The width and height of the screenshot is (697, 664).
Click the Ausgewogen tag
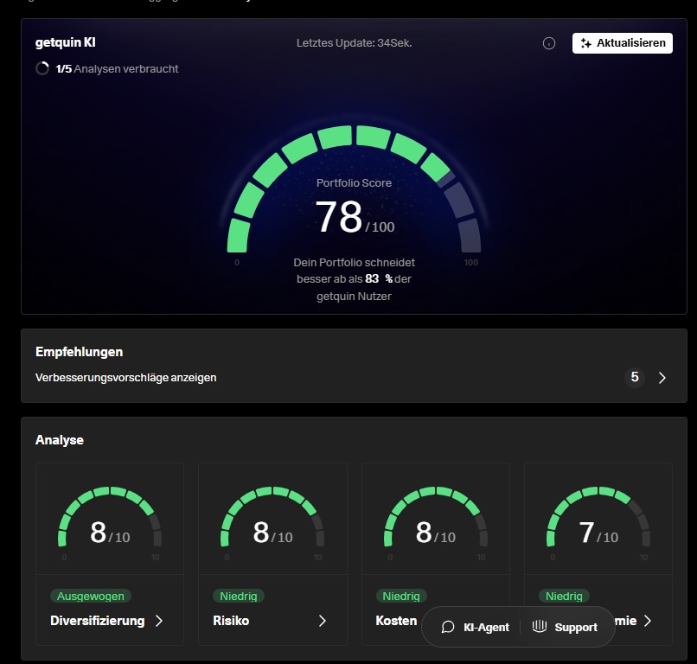(91, 596)
